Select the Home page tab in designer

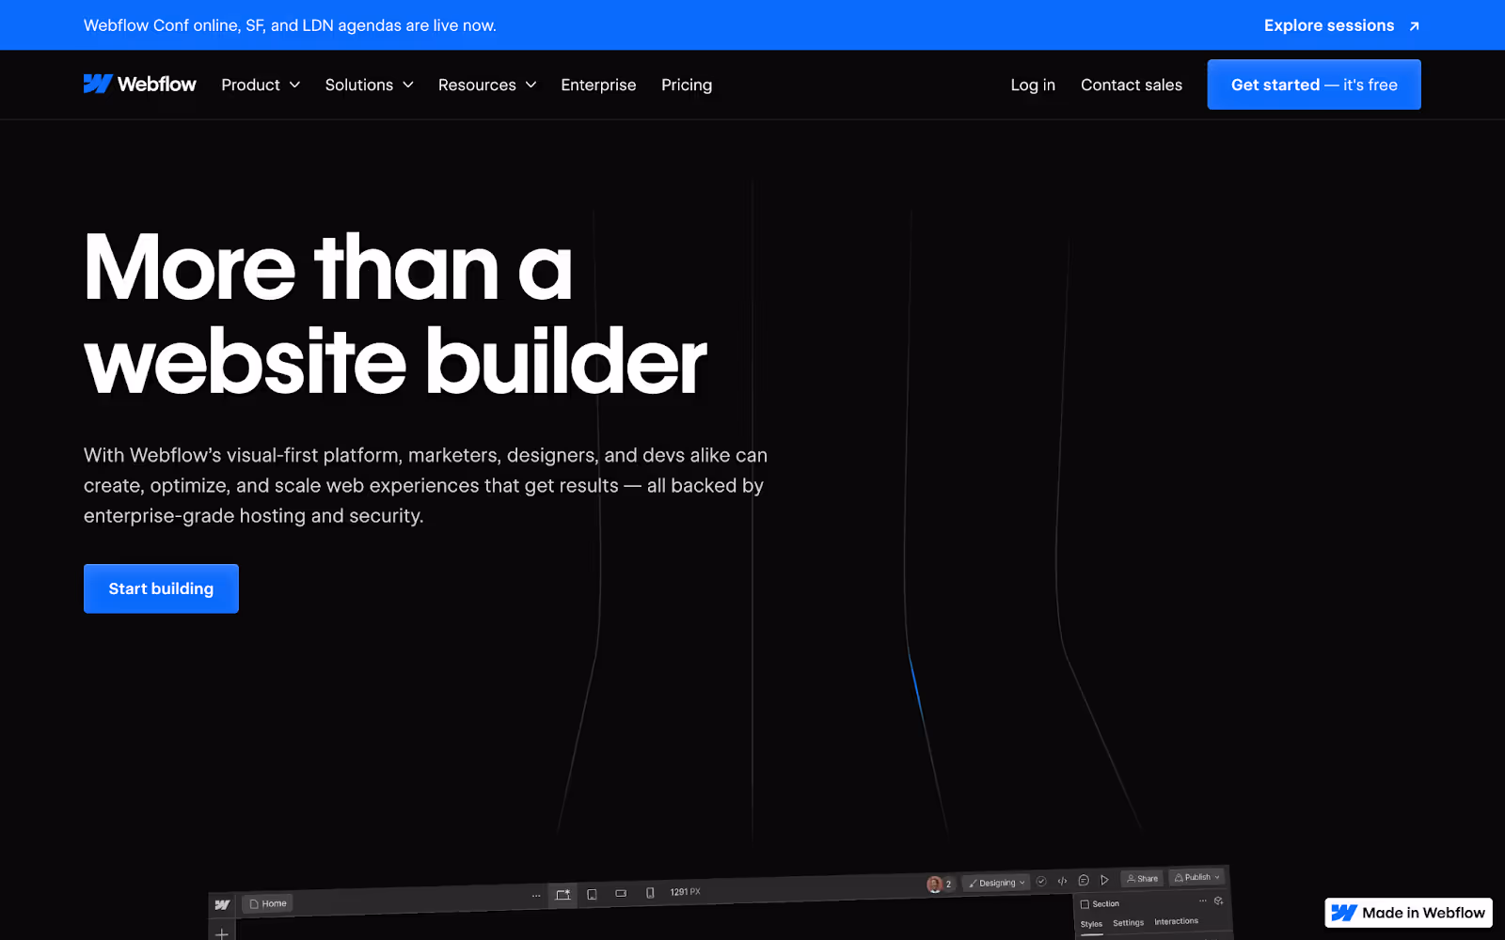pos(268,903)
